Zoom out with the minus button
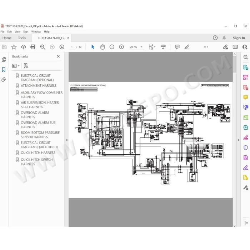This screenshot has height=250, width=250. [112, 47]
